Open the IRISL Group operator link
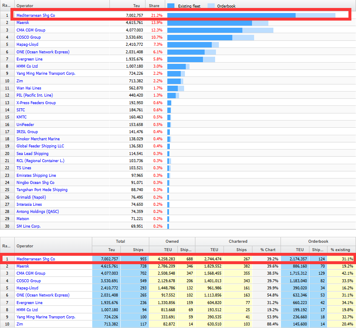This screenshot has width=356, height=328. tap(27, 132)
